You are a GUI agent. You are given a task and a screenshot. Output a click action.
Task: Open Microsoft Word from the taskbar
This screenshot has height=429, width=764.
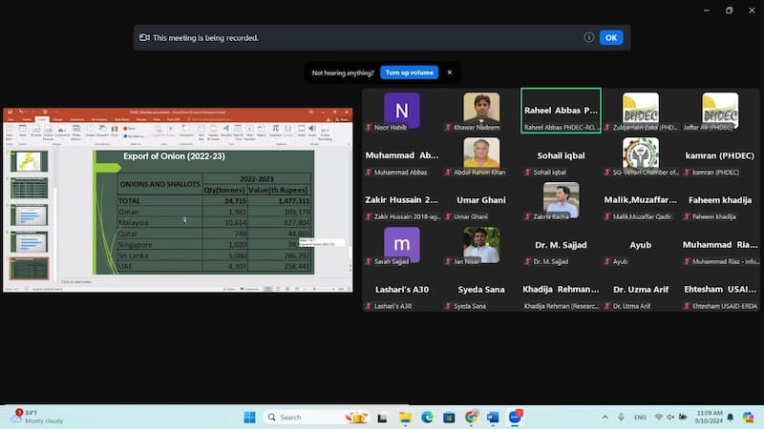pos(493,417)
